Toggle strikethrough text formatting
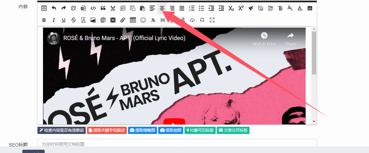Screen dimensions: 369x153 pos(74,20)
